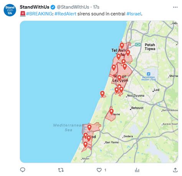The width and height of the screenshot is (182, 176).
Task: Click the 17s timestamp link
Action: point(96,7)
